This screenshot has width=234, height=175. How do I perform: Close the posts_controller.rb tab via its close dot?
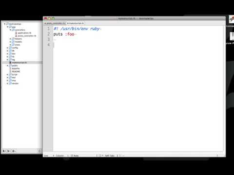[45, 23]
